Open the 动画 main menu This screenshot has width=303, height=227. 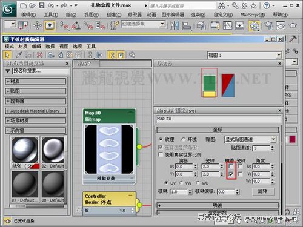pyautogui.click(x=151, y=15)
